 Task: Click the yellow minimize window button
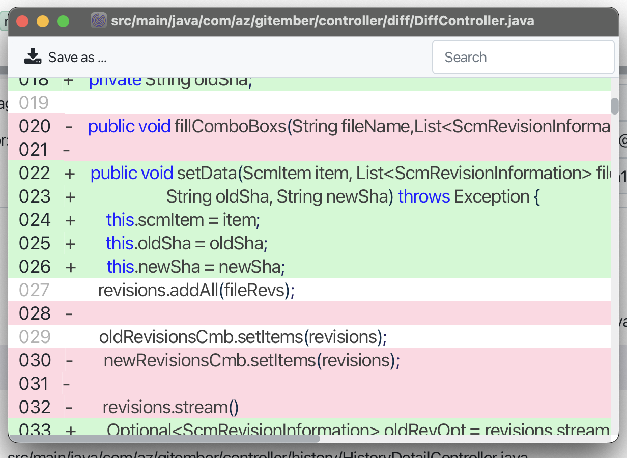[43, 21]
